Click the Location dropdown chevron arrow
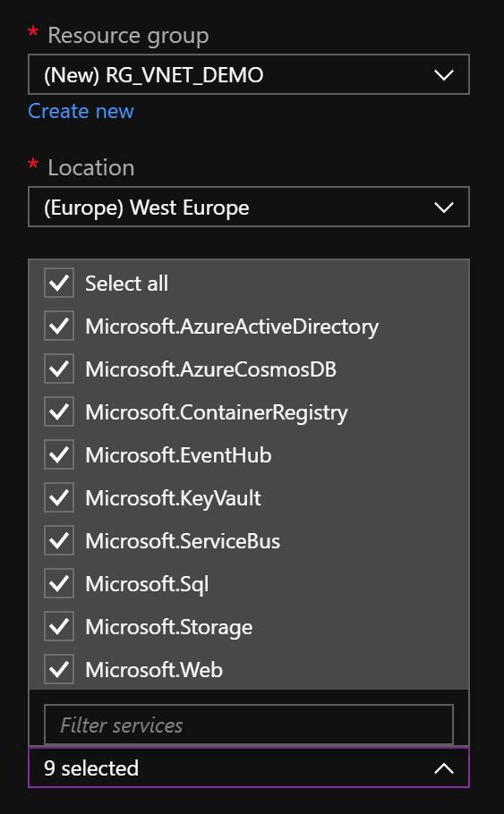The width and height of the screenshot is (504, 814). coord(444,208)
